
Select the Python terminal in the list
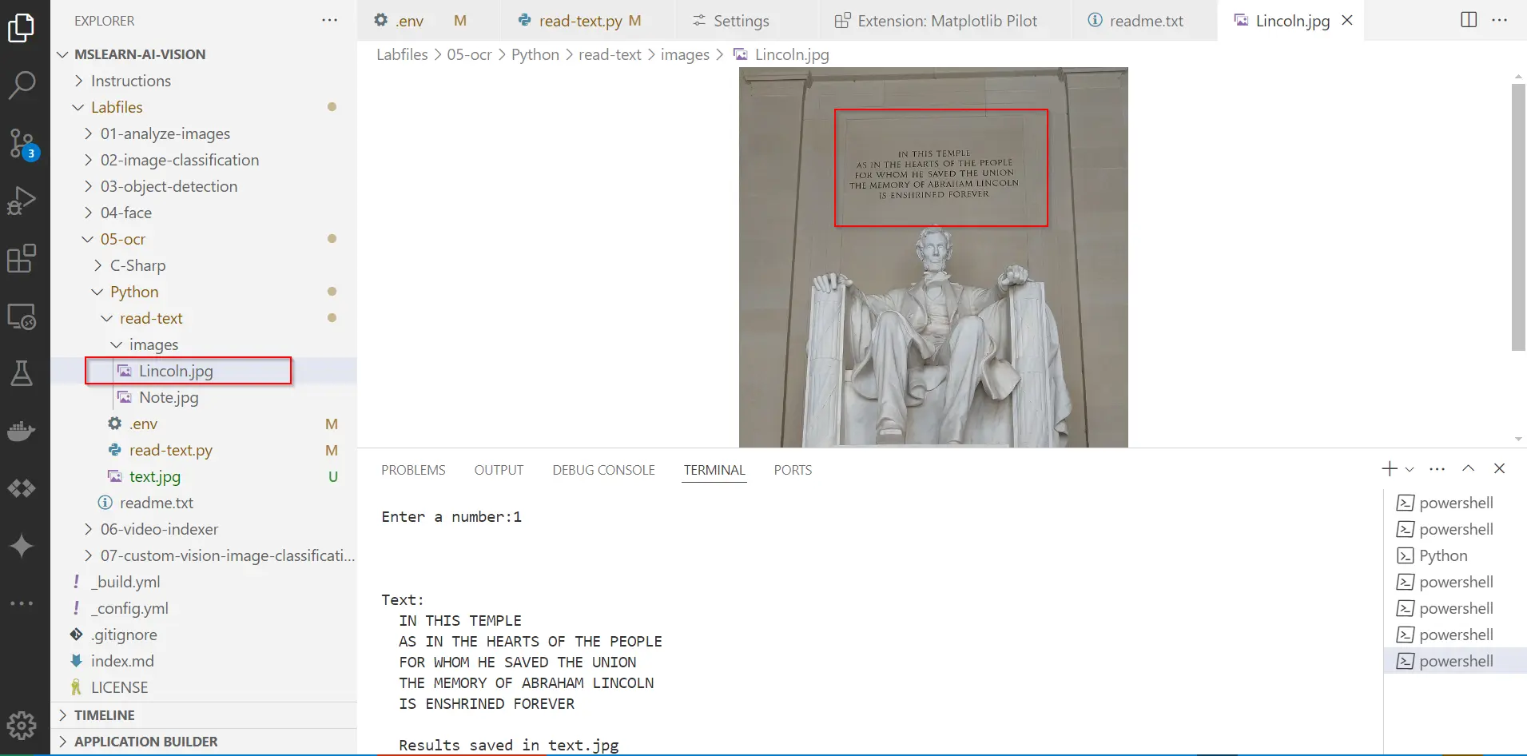(x=1443, y=555)
